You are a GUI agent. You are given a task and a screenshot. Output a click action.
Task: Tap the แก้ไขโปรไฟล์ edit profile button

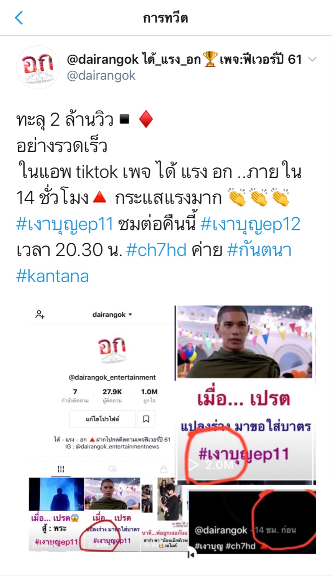coord(102,419)
